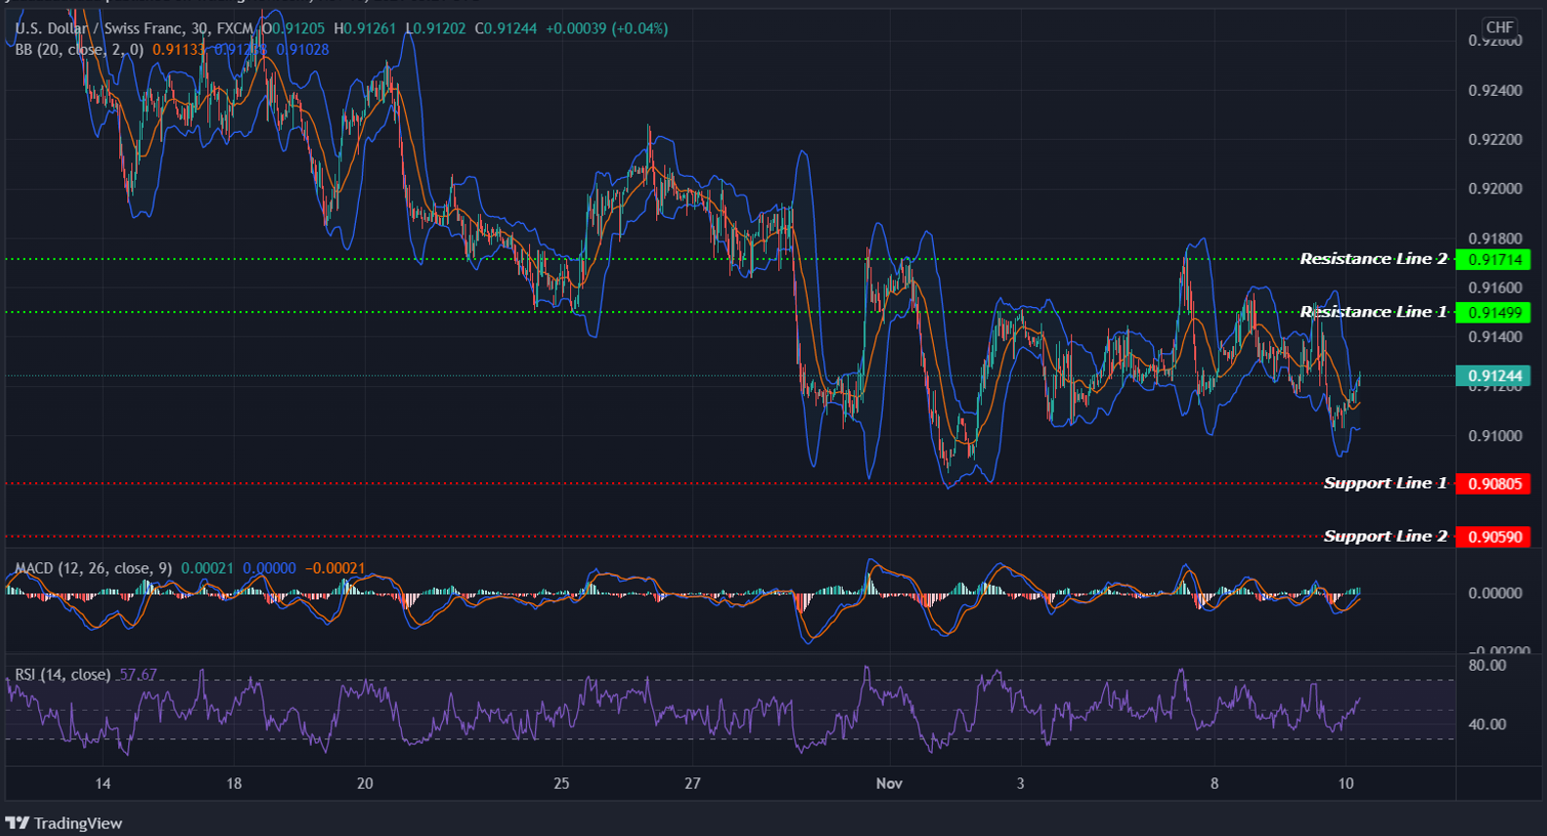Viewport: 1547px width, 836px height.
Task: Click the 14 date on the time axis
Action: click(103, 783)
